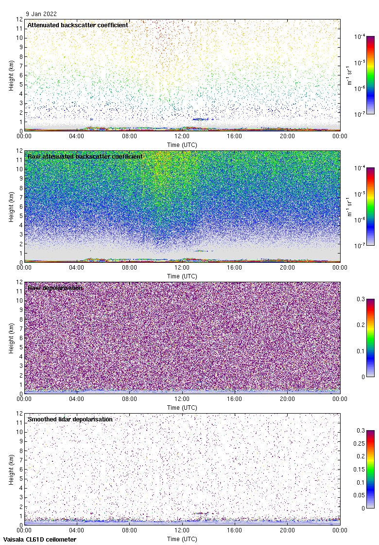379x545 pixels.
Task: Click the "0.15" label on the Smoothed depolarisation color bar
Action: [359, 469]
